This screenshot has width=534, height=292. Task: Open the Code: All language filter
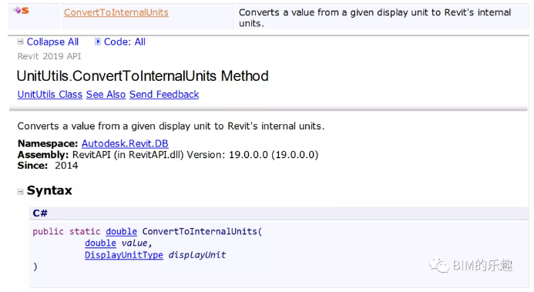(125, 42)
